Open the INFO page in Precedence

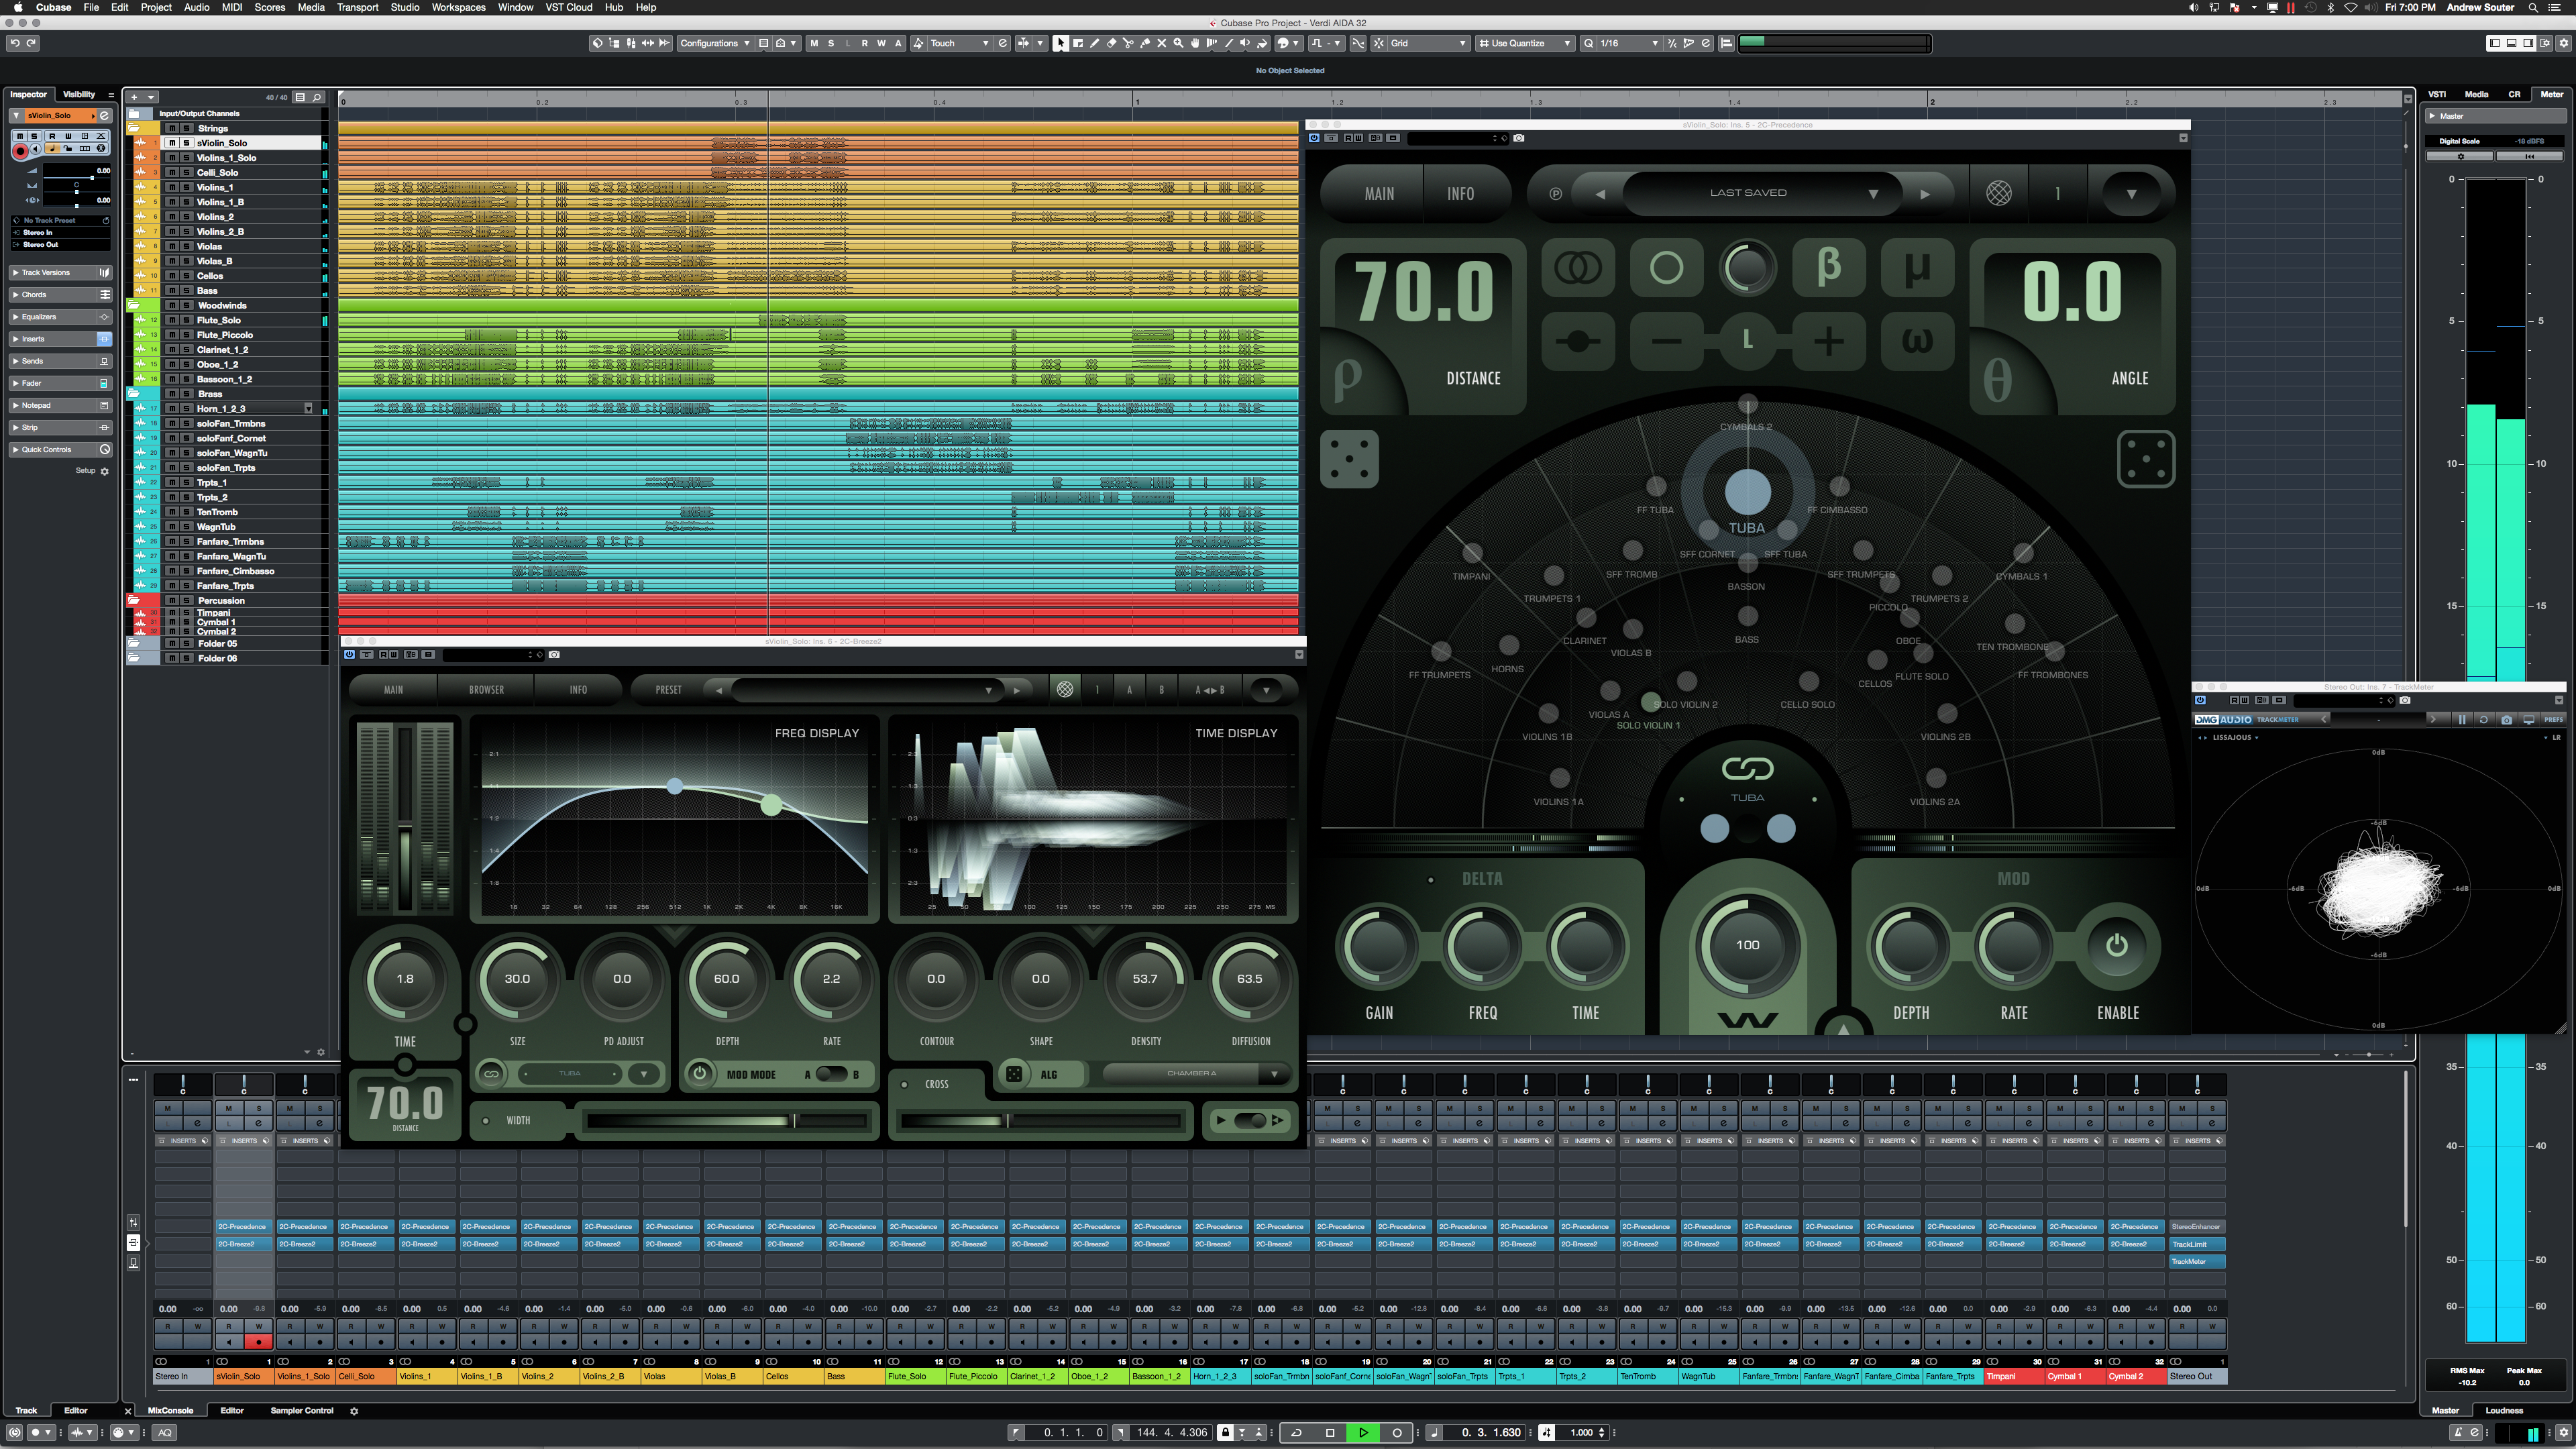click(x=1460, y=193)
